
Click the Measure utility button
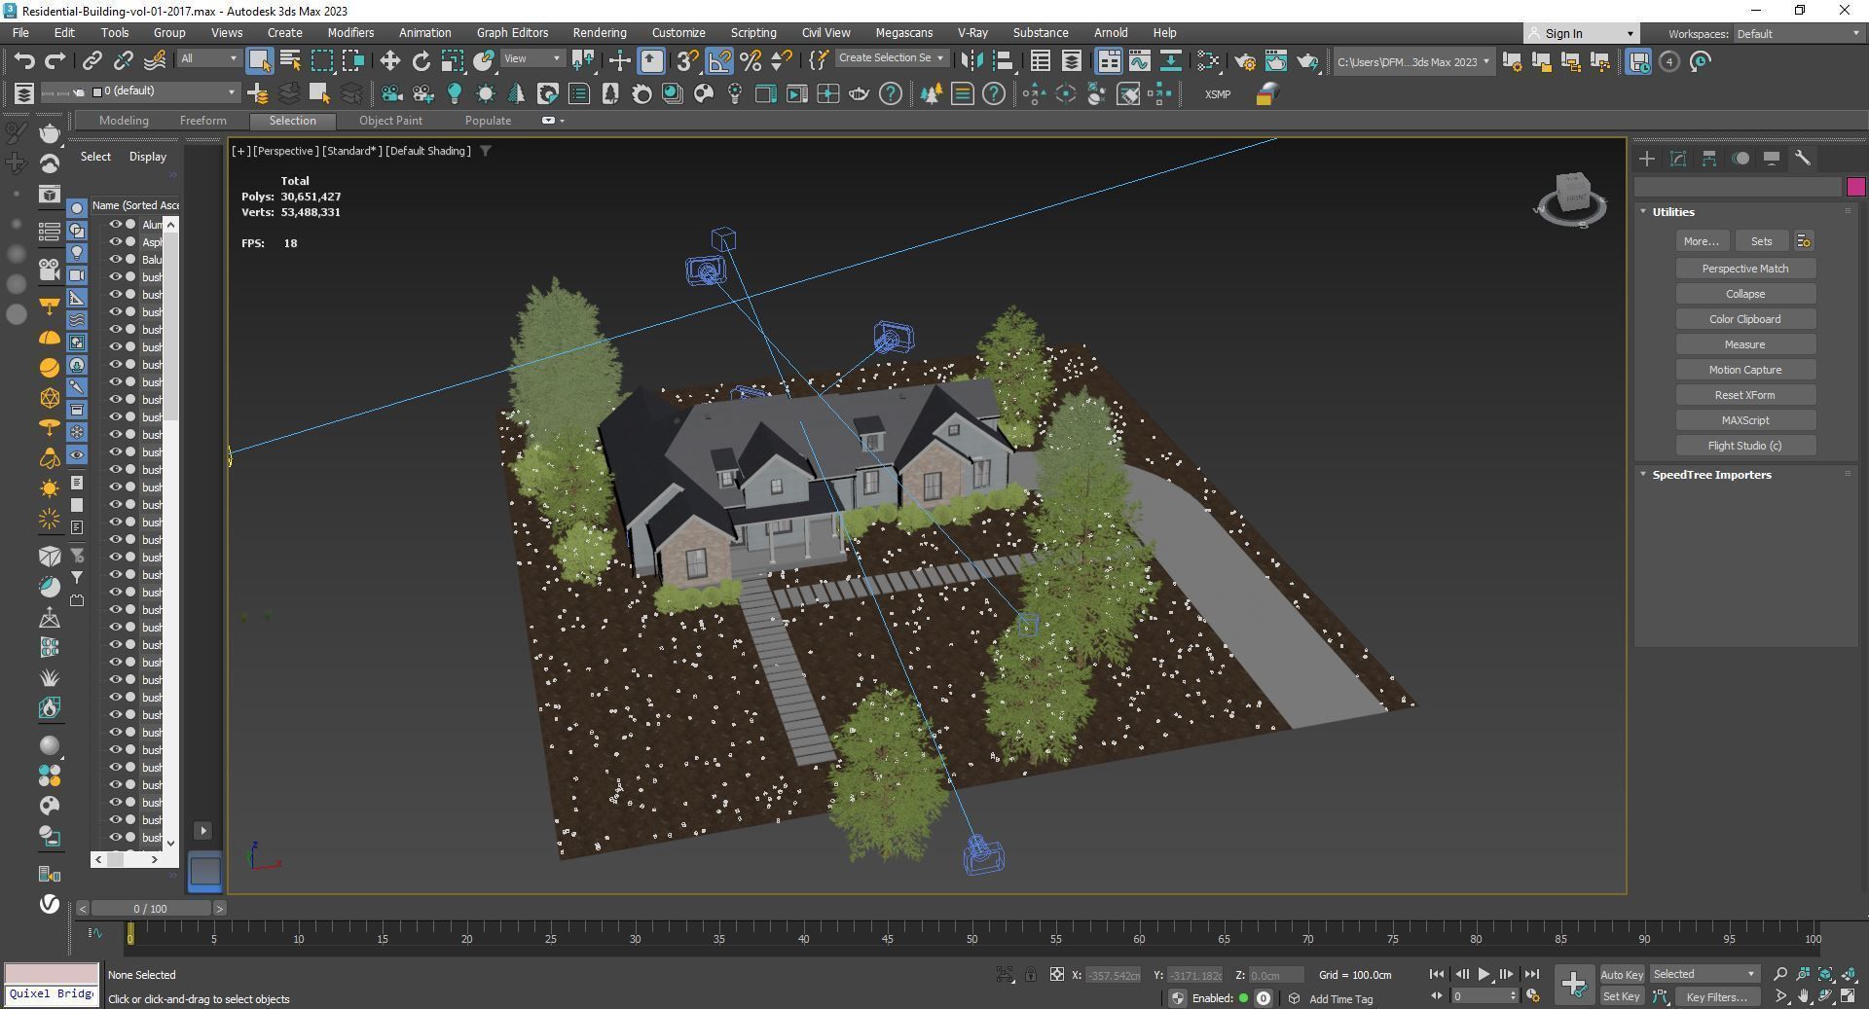(1745, 344)
